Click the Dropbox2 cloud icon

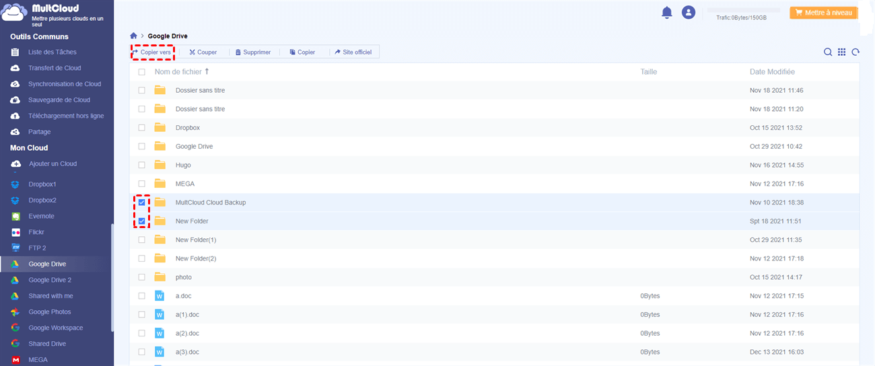click(15, 200)
